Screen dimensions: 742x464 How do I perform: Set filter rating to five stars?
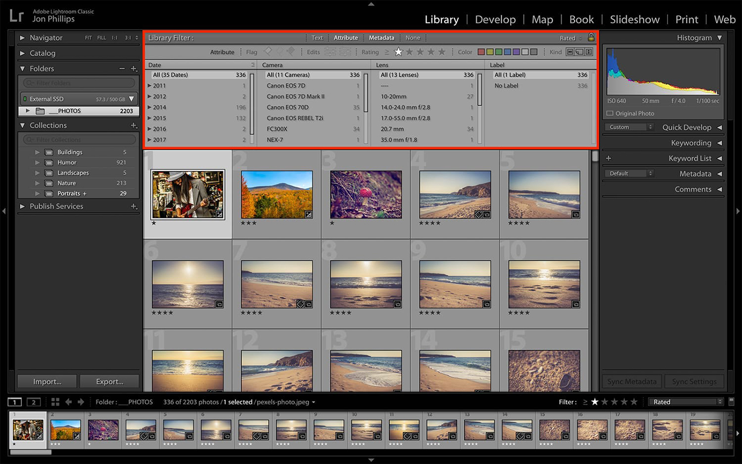pos(441,52)
